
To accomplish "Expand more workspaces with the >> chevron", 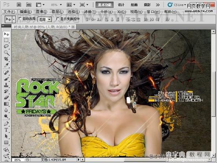I will (157, 5).
